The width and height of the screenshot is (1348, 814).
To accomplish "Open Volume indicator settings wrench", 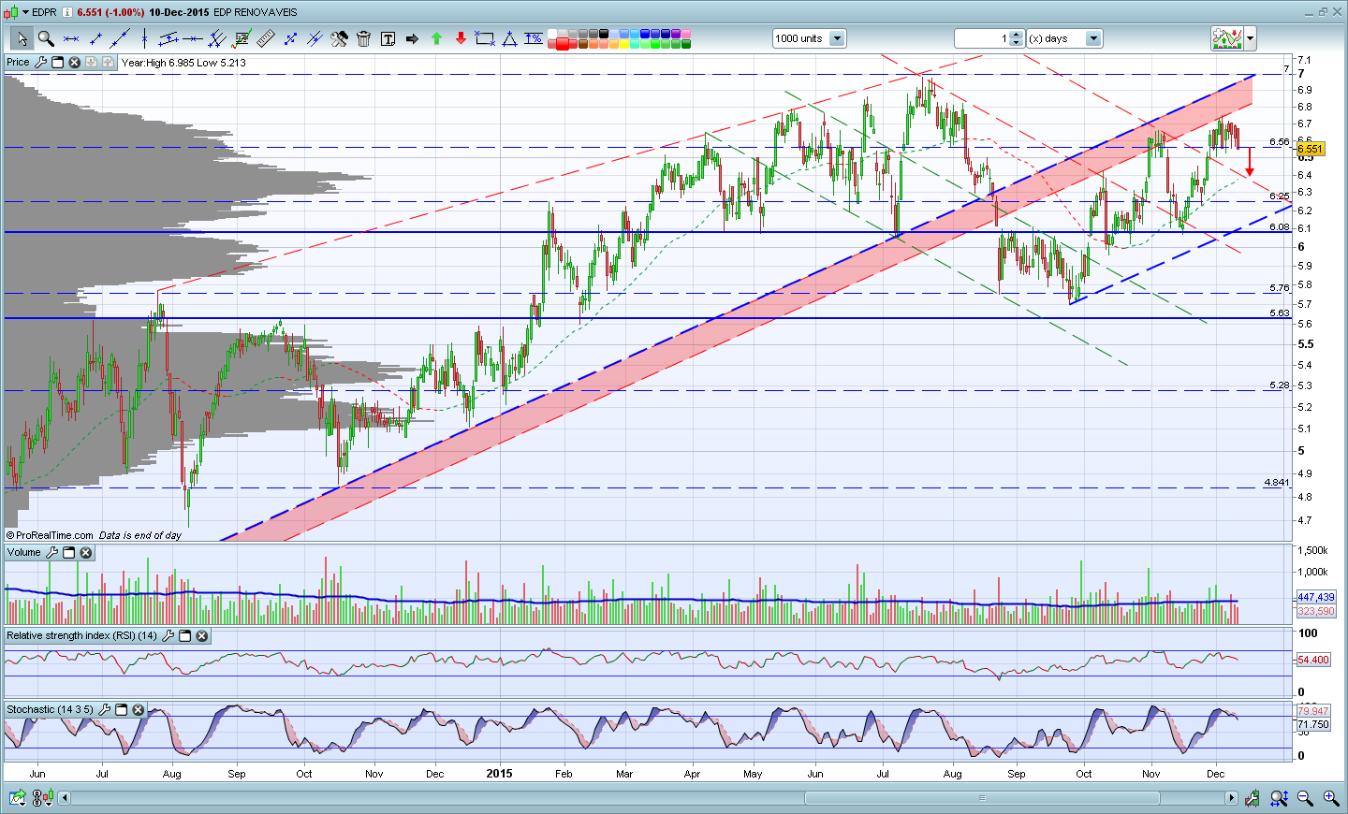I will [51, 553].
